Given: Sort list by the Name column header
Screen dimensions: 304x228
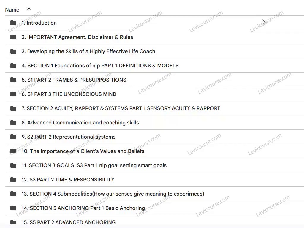Looking at the screenshot, I should [x=12, y=10].
